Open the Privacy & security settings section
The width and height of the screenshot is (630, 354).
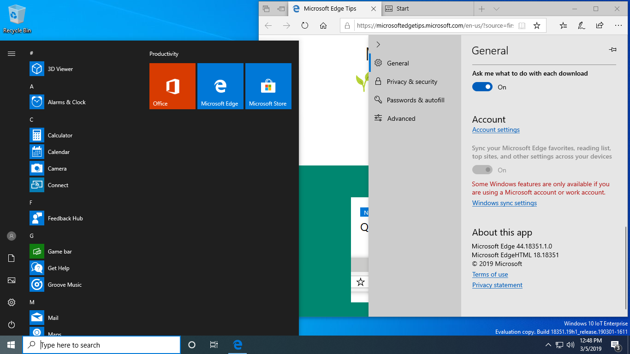tap(411, 82)
